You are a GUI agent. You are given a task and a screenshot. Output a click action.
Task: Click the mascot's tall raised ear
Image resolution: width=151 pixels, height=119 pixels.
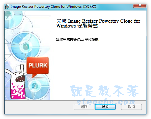pos(22,68)
